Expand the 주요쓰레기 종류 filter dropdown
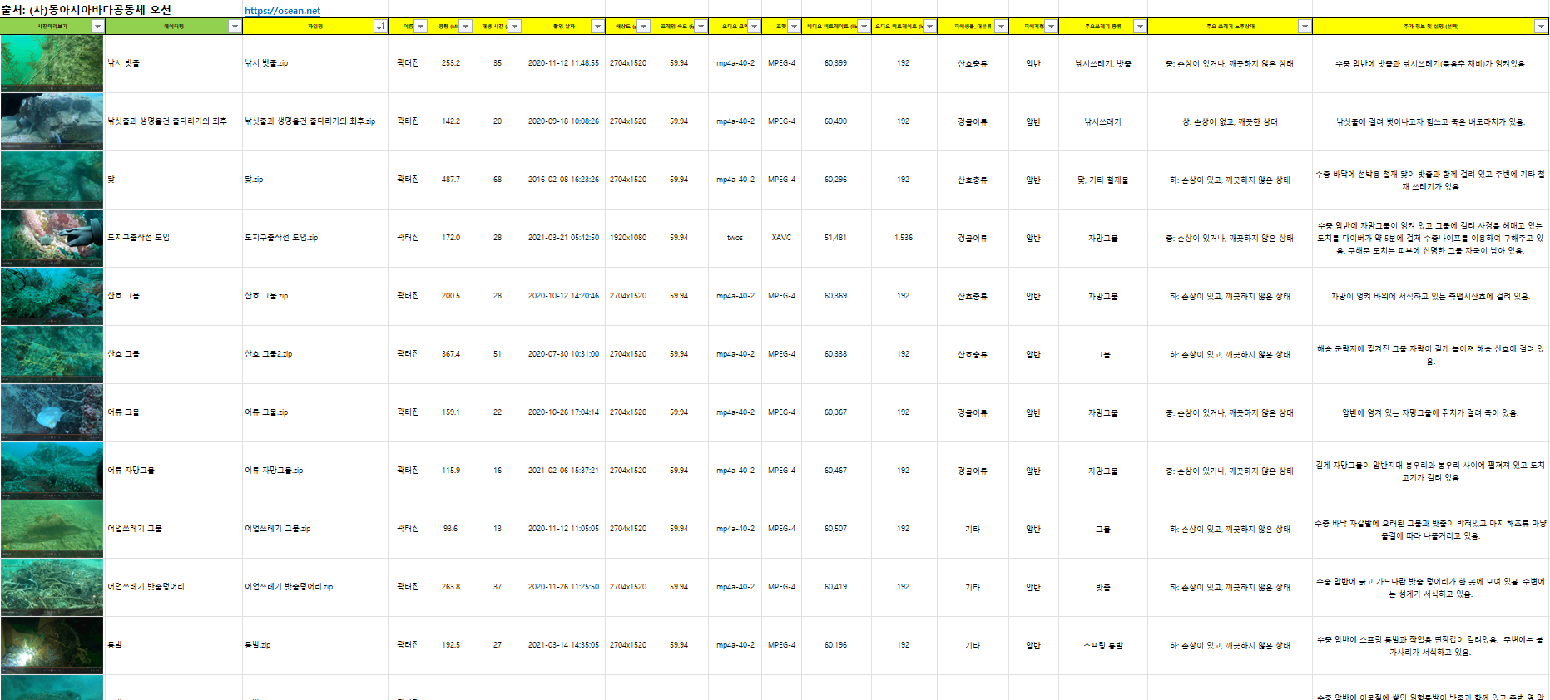This screenshot has width=1550, height=700. pos(1140,27)
